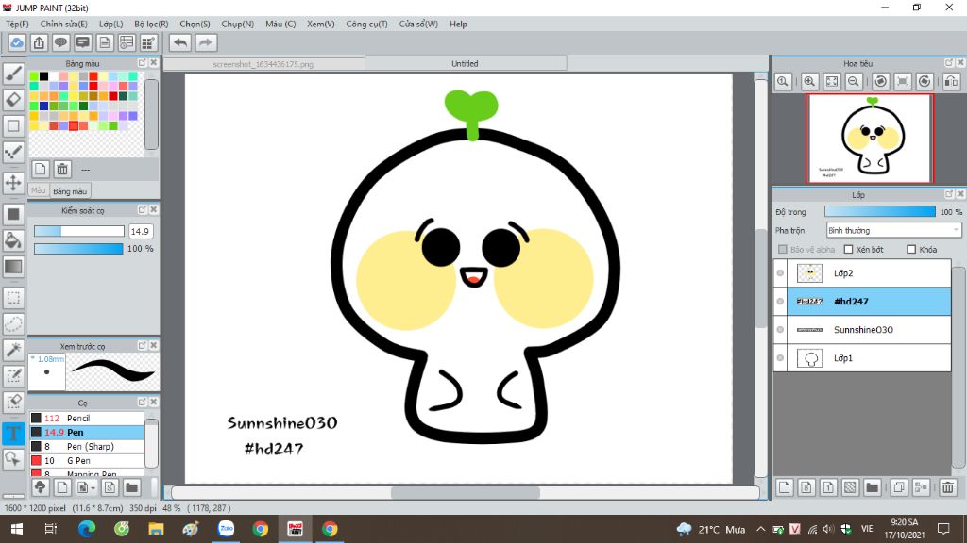Open the add brush dropdown arrow
Screen dimensions: 967x543
click(x=93, y=488)
